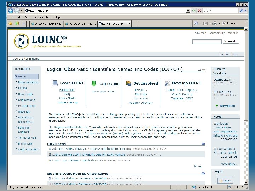Click the accessibility link
Viewport: 255px width, 191px height.
217,33
